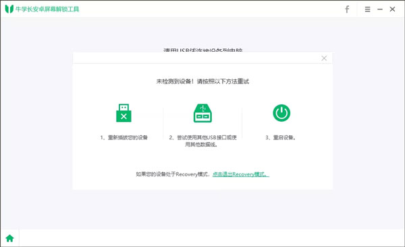Click the partially hidden USB connection prompt text
This screenshot has height=247, width=405.
(x=203, y=50)
